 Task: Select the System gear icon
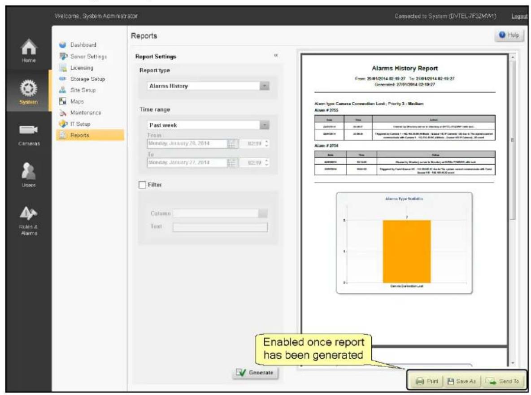coord(28,88)
